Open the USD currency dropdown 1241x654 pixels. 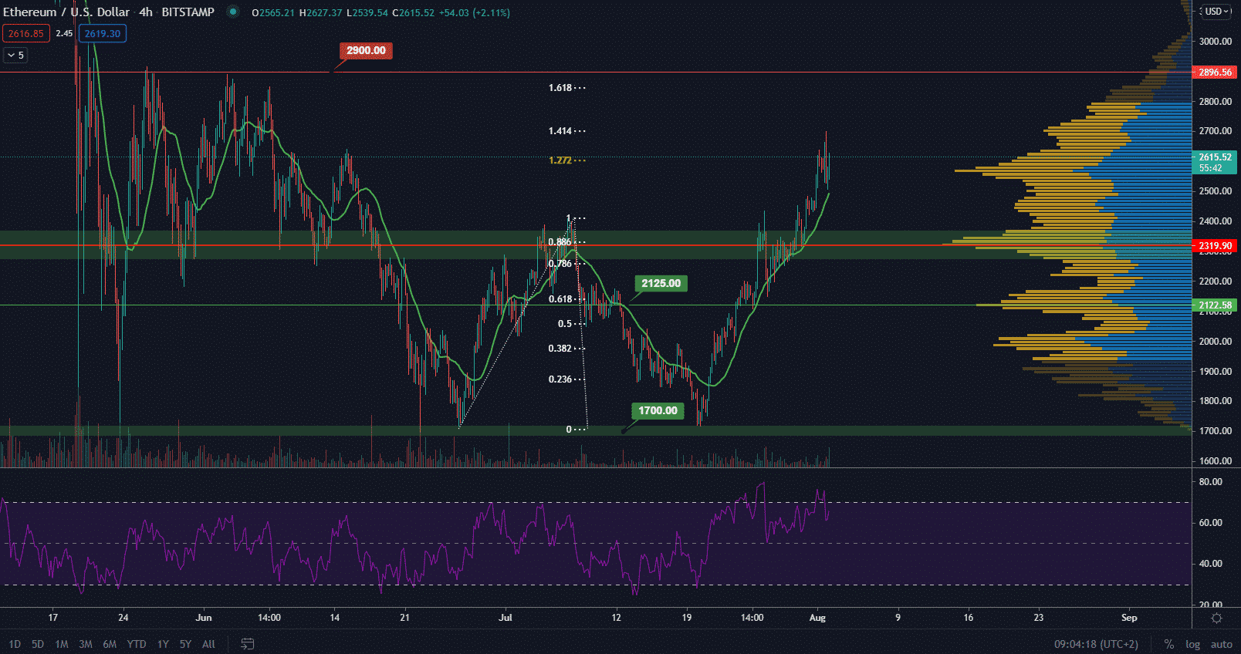pyautogui.click(x=1217, y=12)
